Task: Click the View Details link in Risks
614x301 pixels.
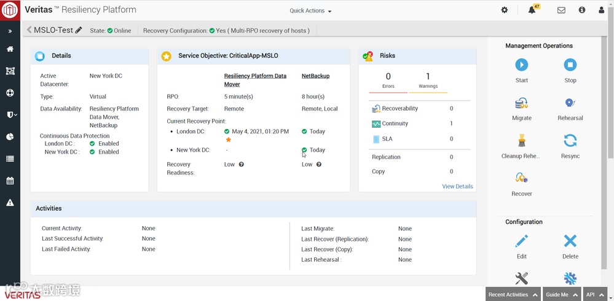Action: click(x=457, y=186)
